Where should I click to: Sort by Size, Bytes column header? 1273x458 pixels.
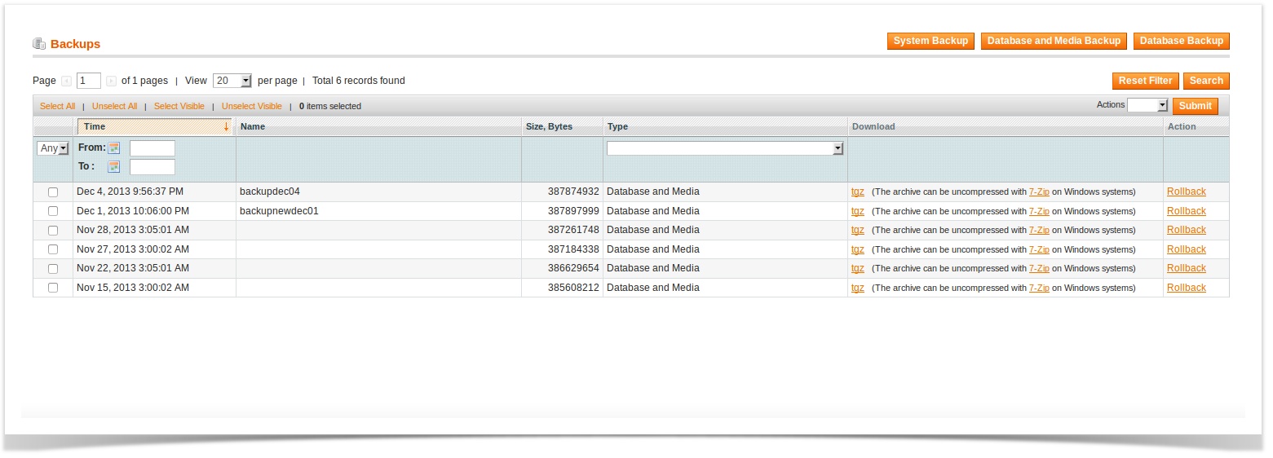click(x=549, y=127)
